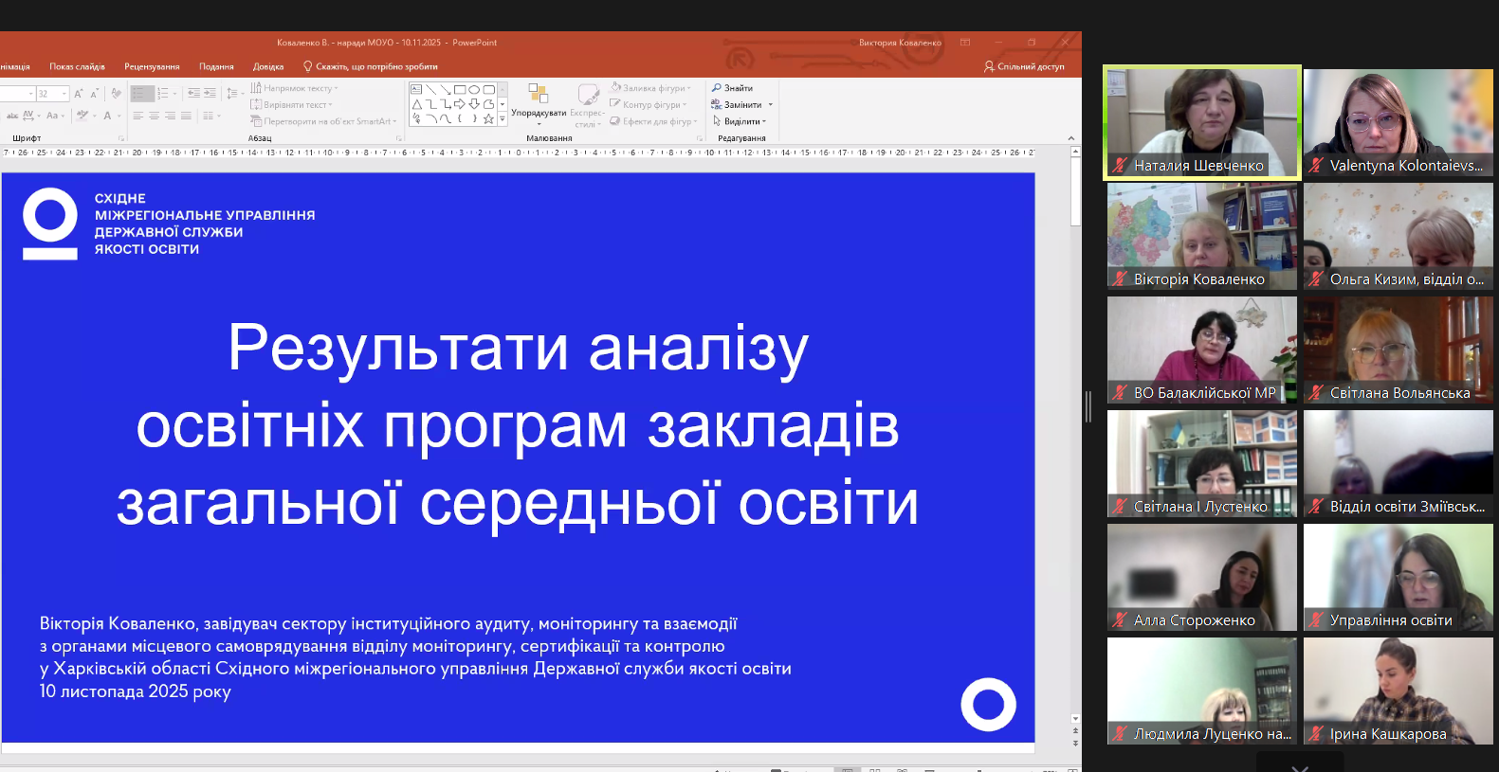
Task: Open the Показ слайдів ribbon tab
Action: coord(77,67)
